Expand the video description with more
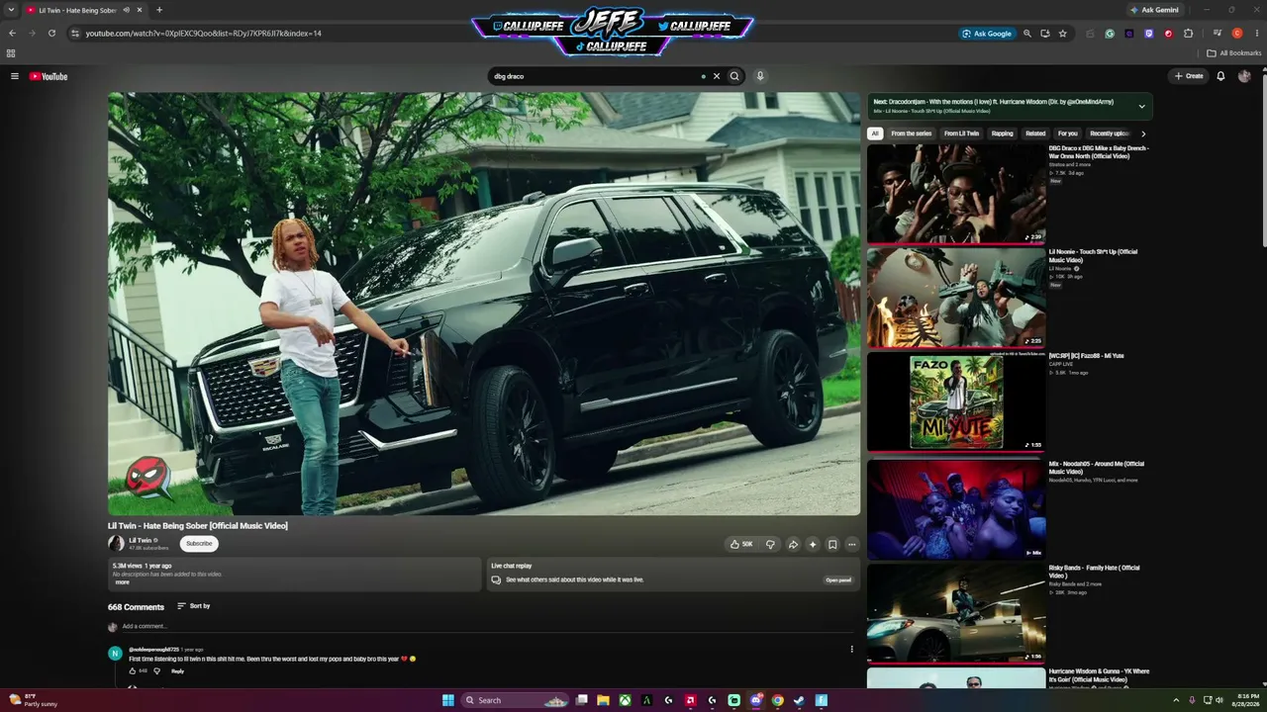This screenshot has height=712, width=1267. click(x=123, y=582)
